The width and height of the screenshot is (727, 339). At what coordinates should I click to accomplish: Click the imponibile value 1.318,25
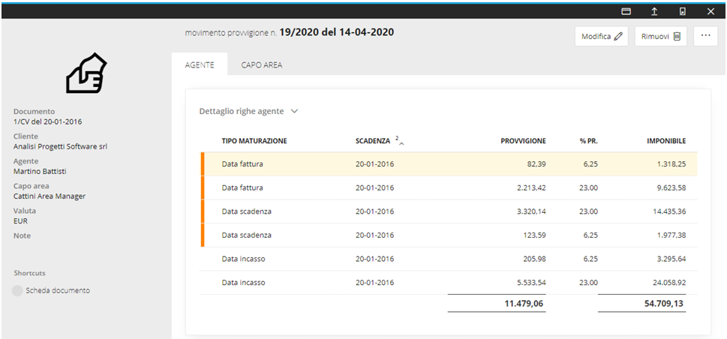[671, 164]
